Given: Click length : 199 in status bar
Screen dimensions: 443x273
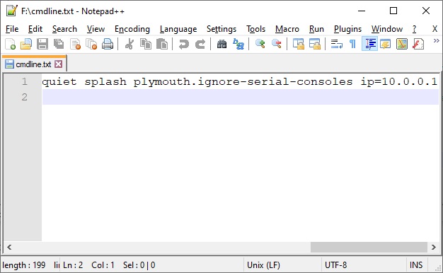Looking at the screenshot, I should point(24,265).
